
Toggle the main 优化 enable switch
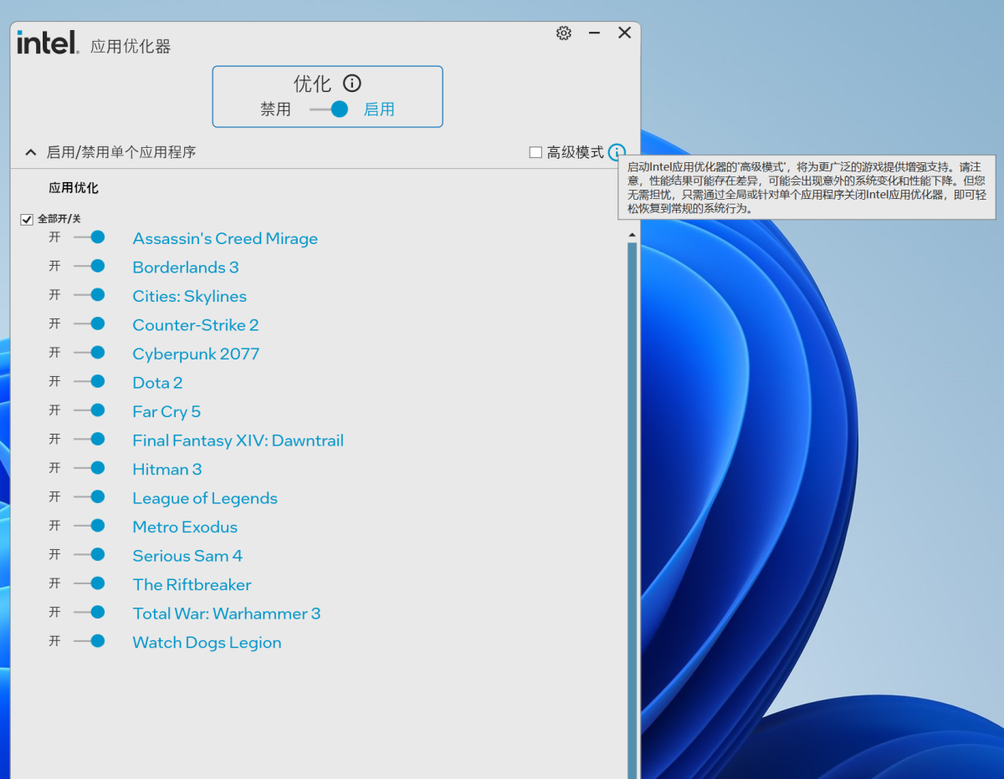click(329, 109)
